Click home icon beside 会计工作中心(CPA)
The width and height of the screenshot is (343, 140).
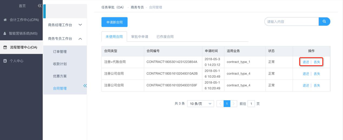pyautogui.click(x=5, y=20)
